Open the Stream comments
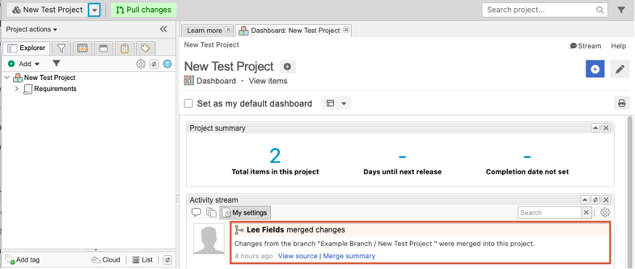 coord(586,46)
